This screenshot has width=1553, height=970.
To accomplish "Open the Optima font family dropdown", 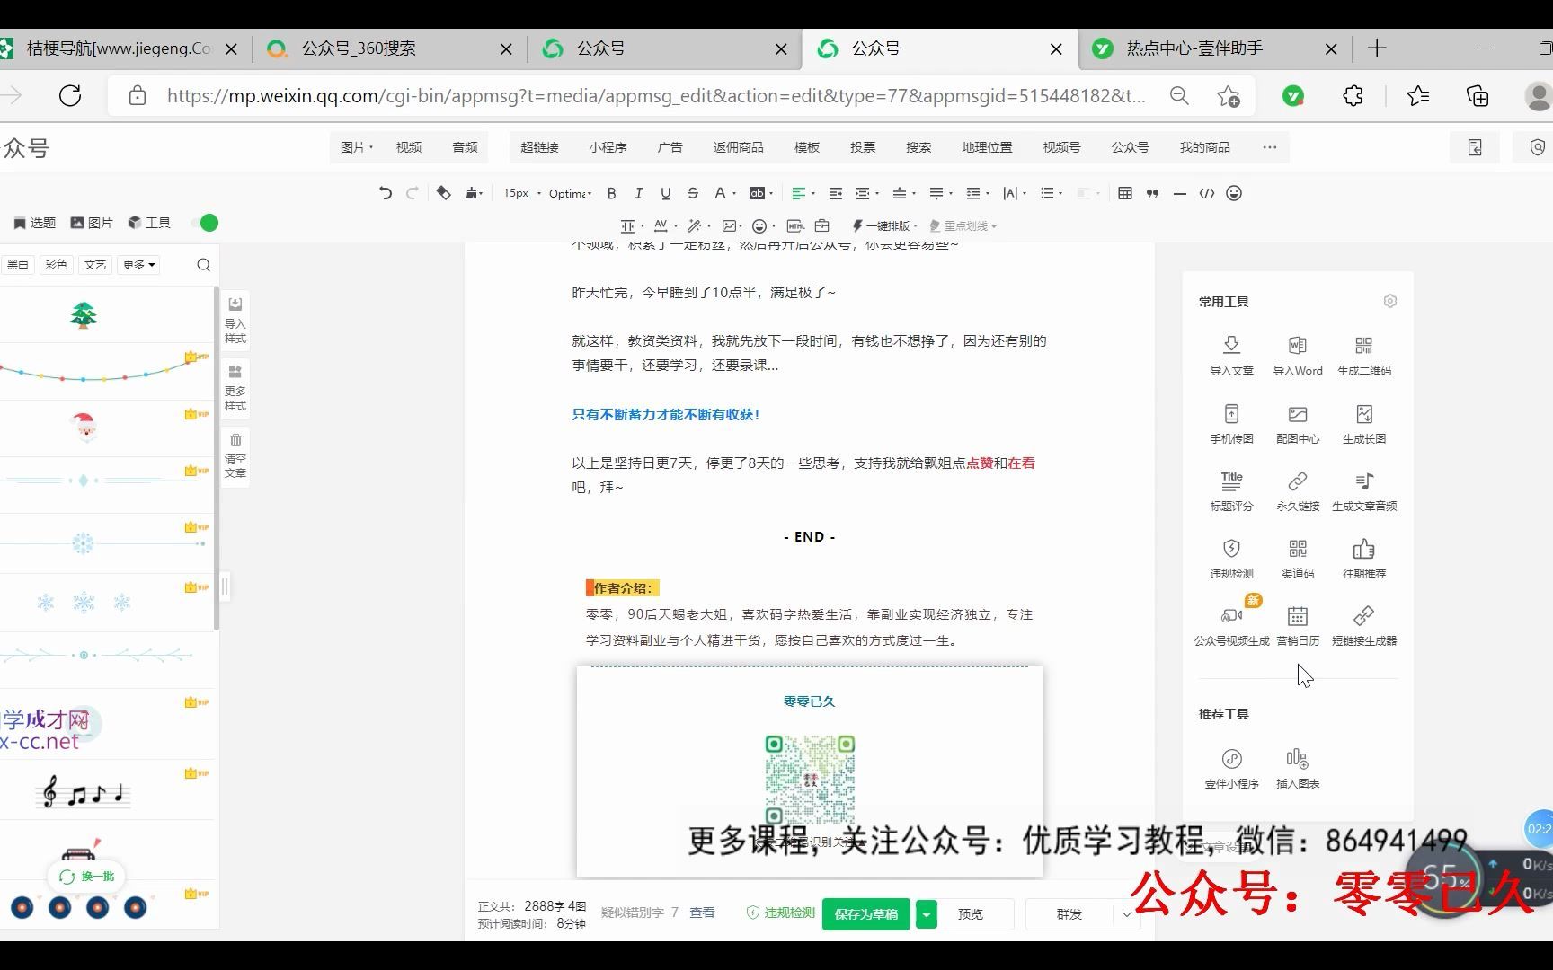I will point(570,193).
